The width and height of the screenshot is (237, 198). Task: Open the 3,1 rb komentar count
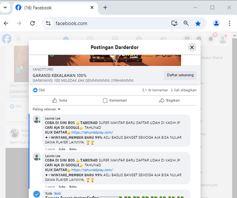(x=155, y=90)
